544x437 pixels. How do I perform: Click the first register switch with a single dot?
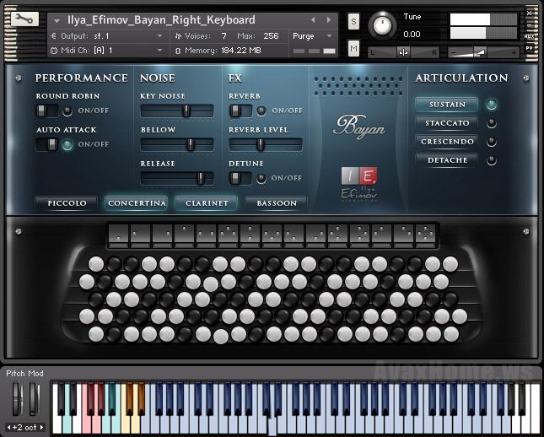pyautogui.click(x=118, y=235)
